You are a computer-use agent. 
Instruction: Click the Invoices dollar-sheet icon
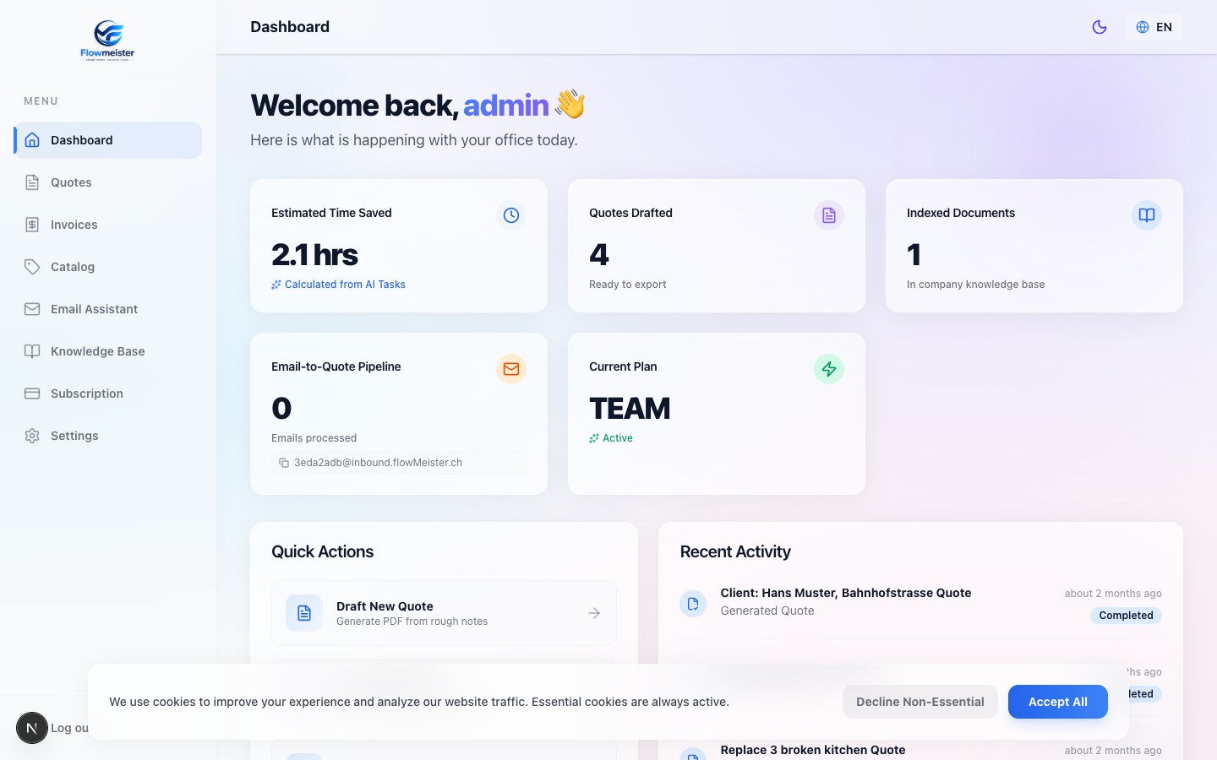point(32,225)
